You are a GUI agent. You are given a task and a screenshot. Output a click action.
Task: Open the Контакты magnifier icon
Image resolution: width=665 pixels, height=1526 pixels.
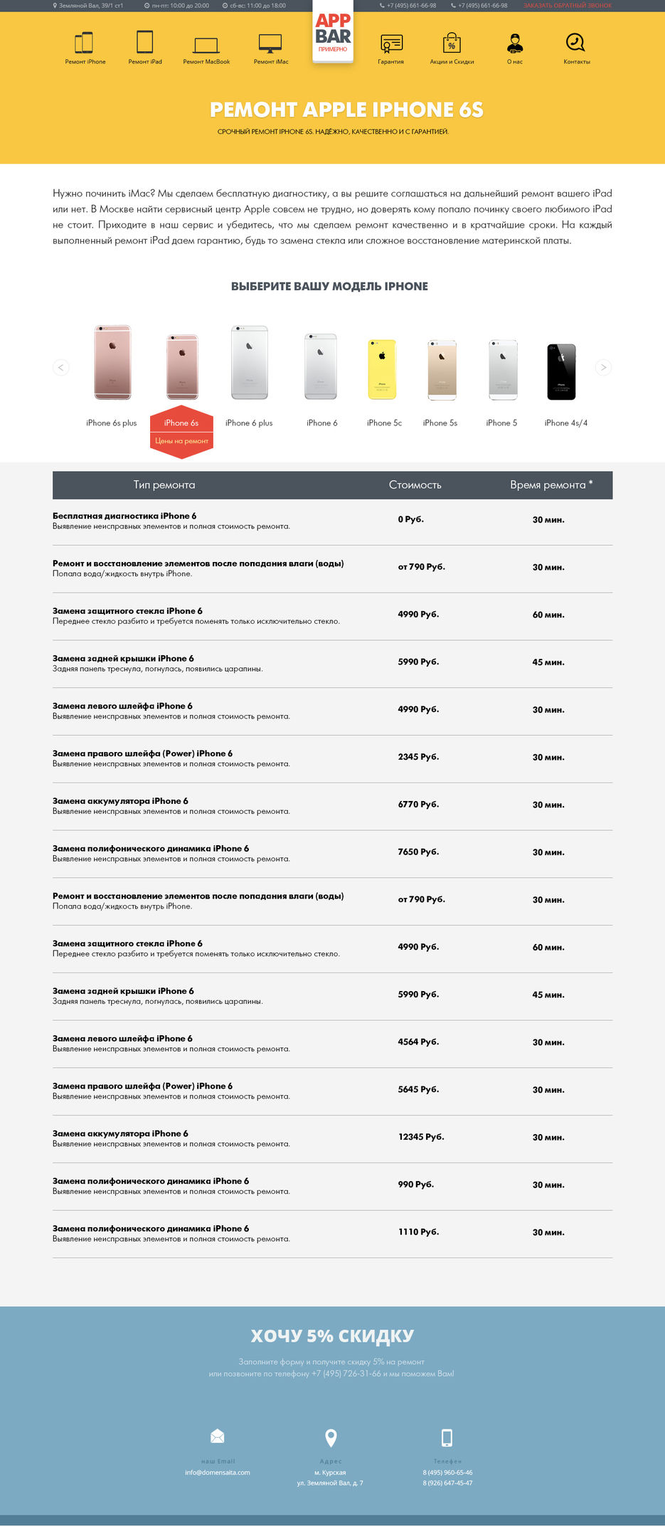(575, 42)
